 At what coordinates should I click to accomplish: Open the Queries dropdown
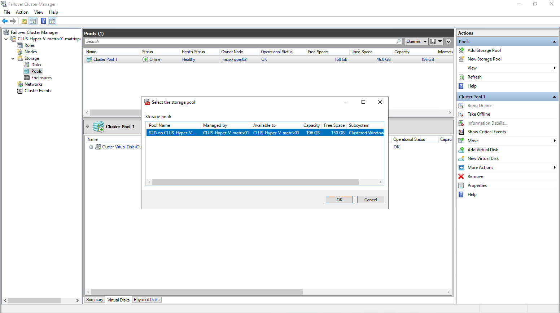(x=416, y=41)
